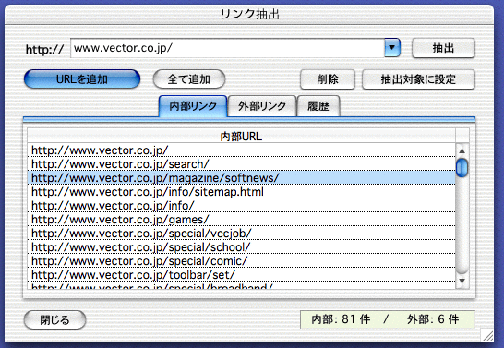The height and width of the screenshot is (348, 504).
Task: Switch to the 外部リンク tab
Action: [x=262, y=106]
